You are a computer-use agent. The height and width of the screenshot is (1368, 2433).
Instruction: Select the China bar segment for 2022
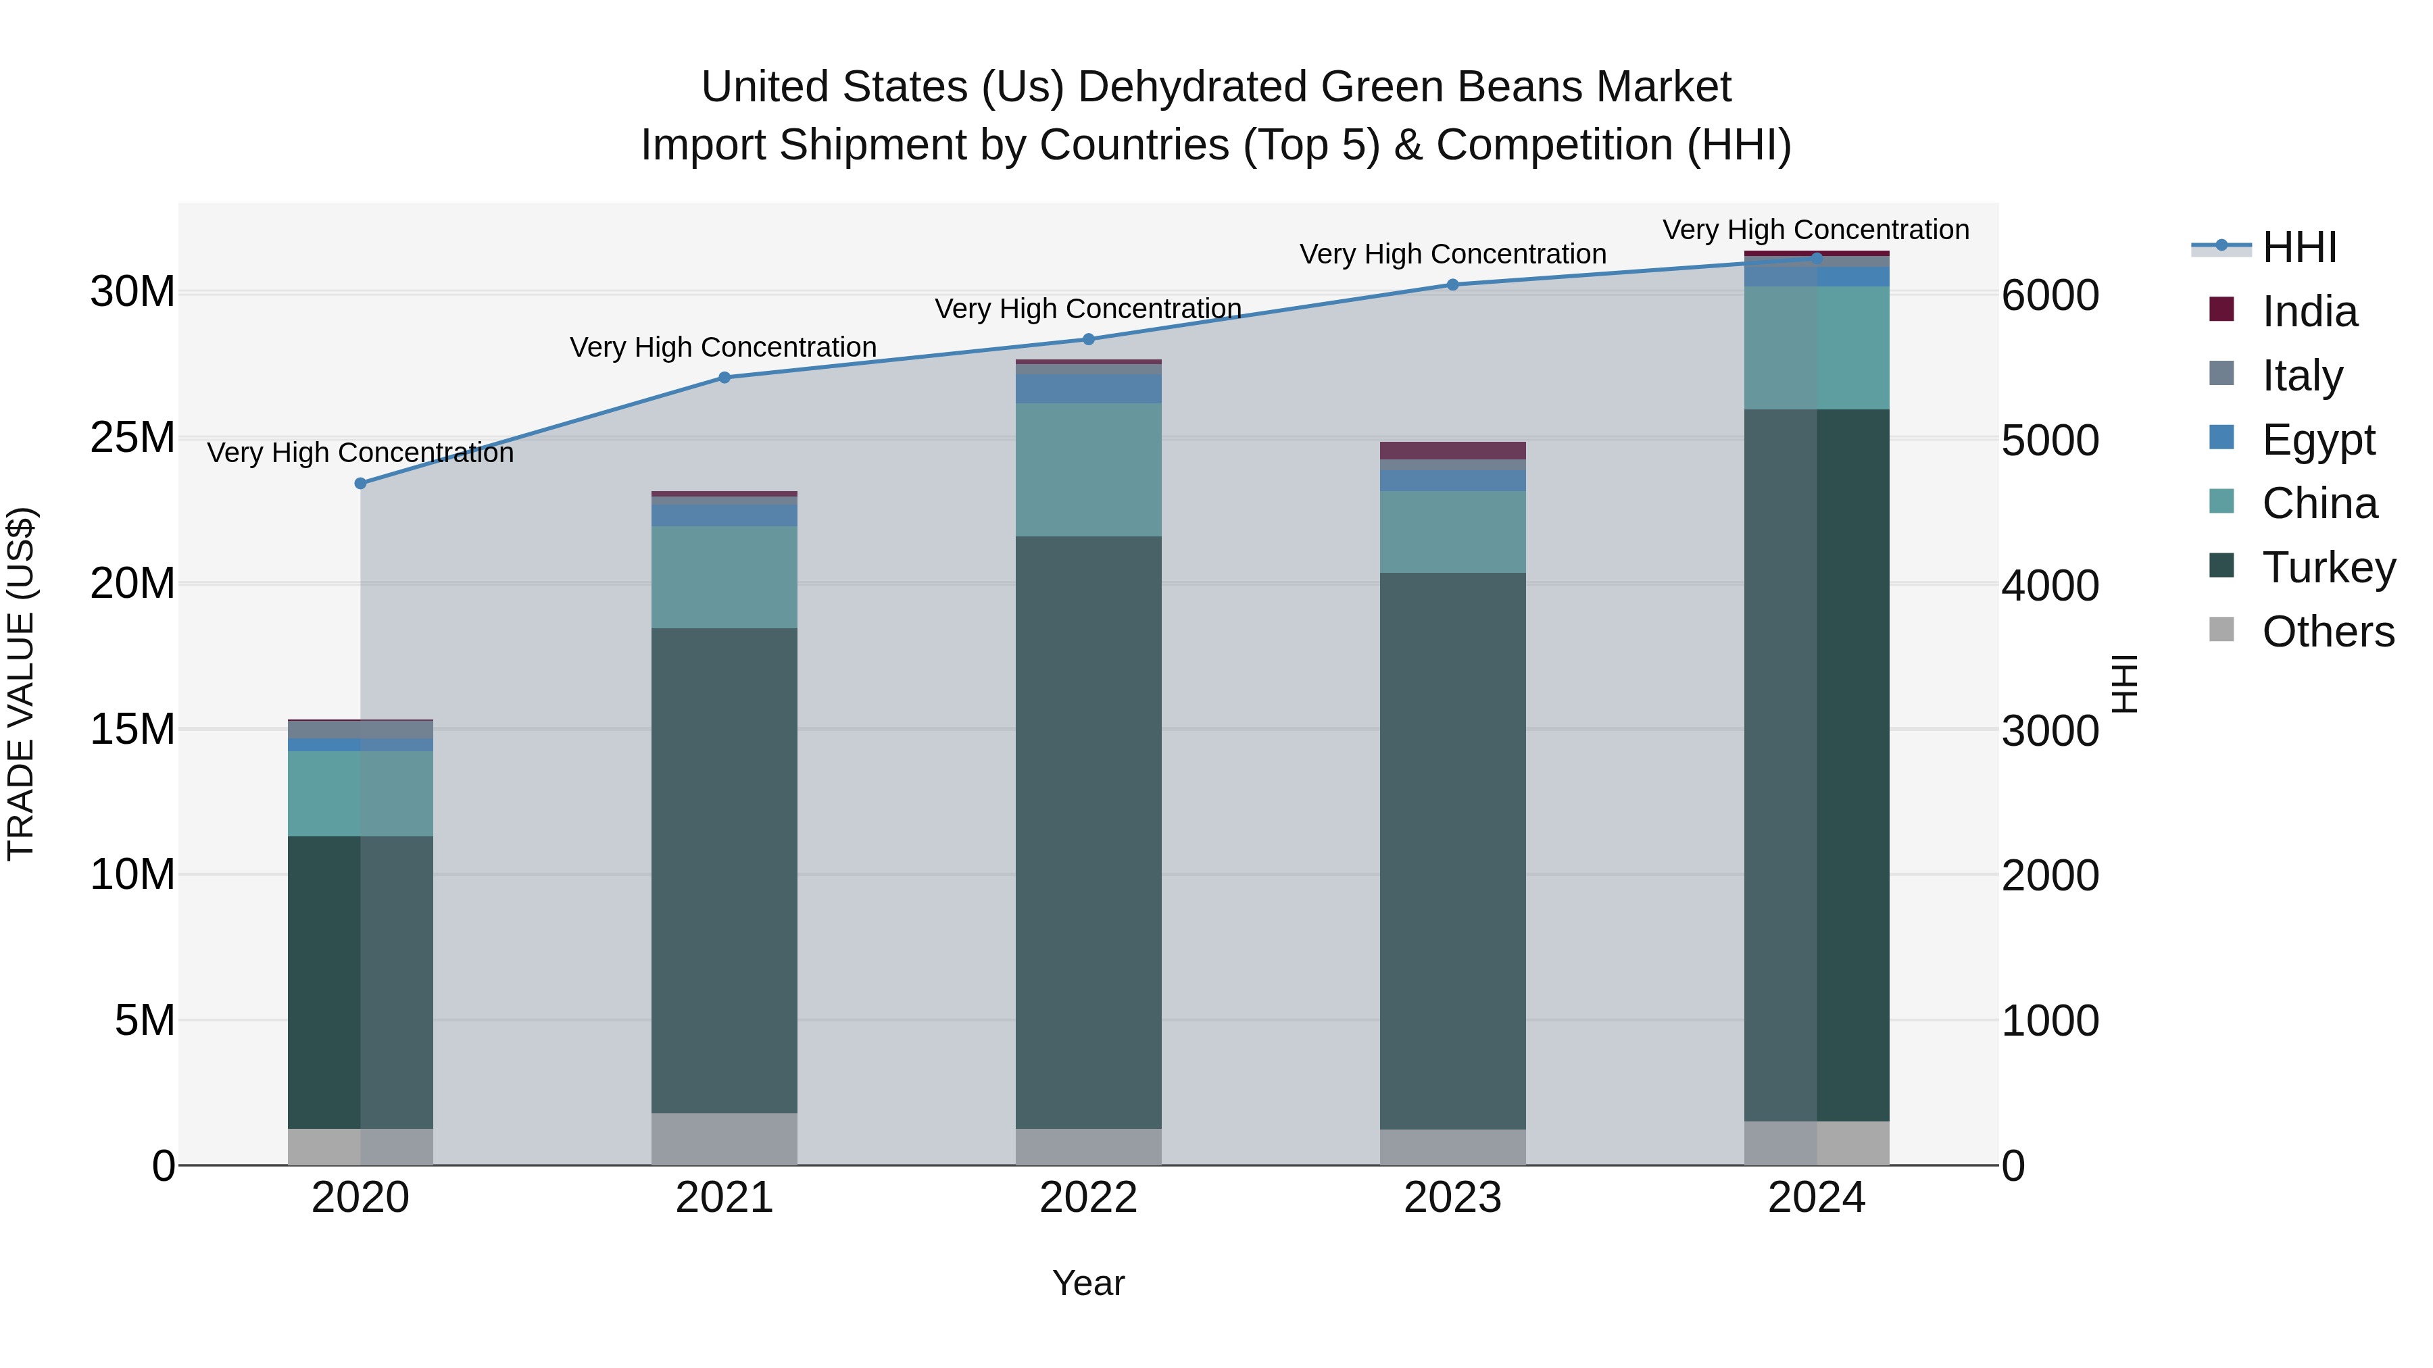[x=1088, y=470]
